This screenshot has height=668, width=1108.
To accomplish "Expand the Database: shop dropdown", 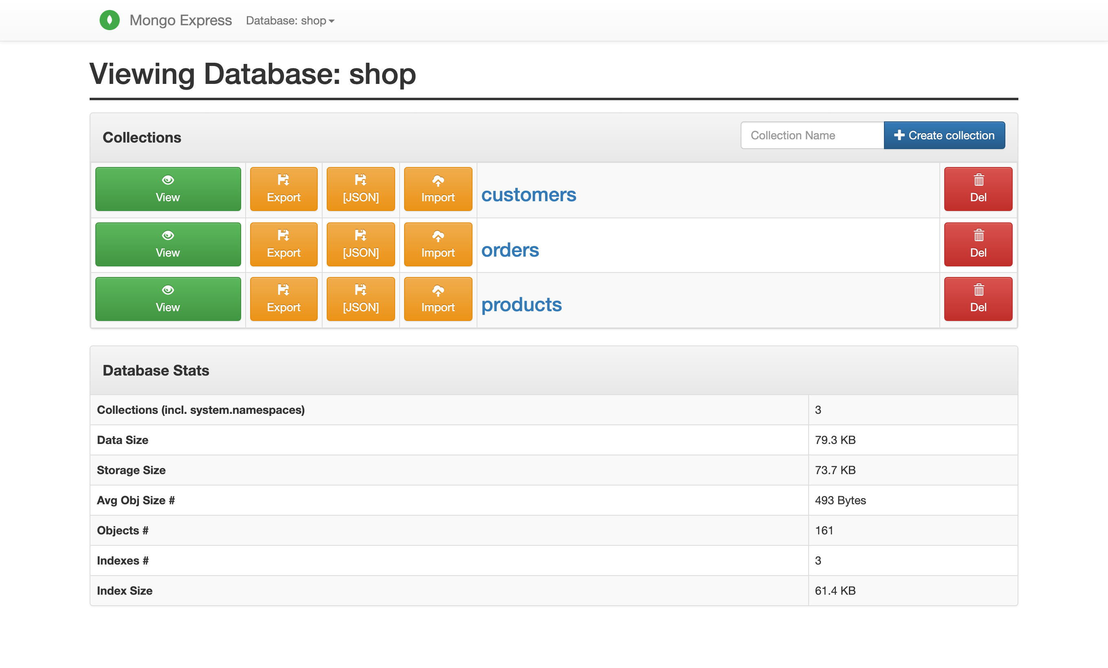I will 290,21.
